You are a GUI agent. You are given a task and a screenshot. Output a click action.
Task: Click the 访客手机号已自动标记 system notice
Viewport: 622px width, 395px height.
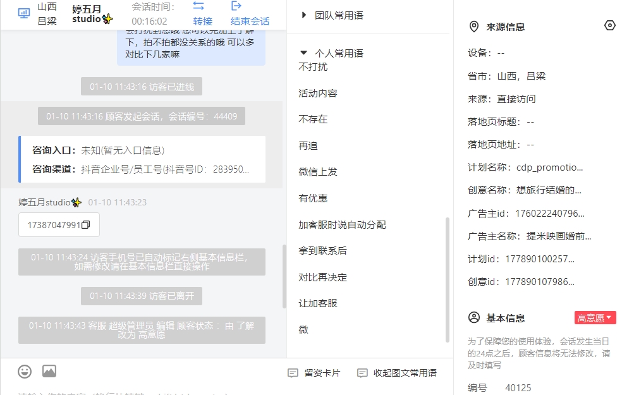coord(142,262)
